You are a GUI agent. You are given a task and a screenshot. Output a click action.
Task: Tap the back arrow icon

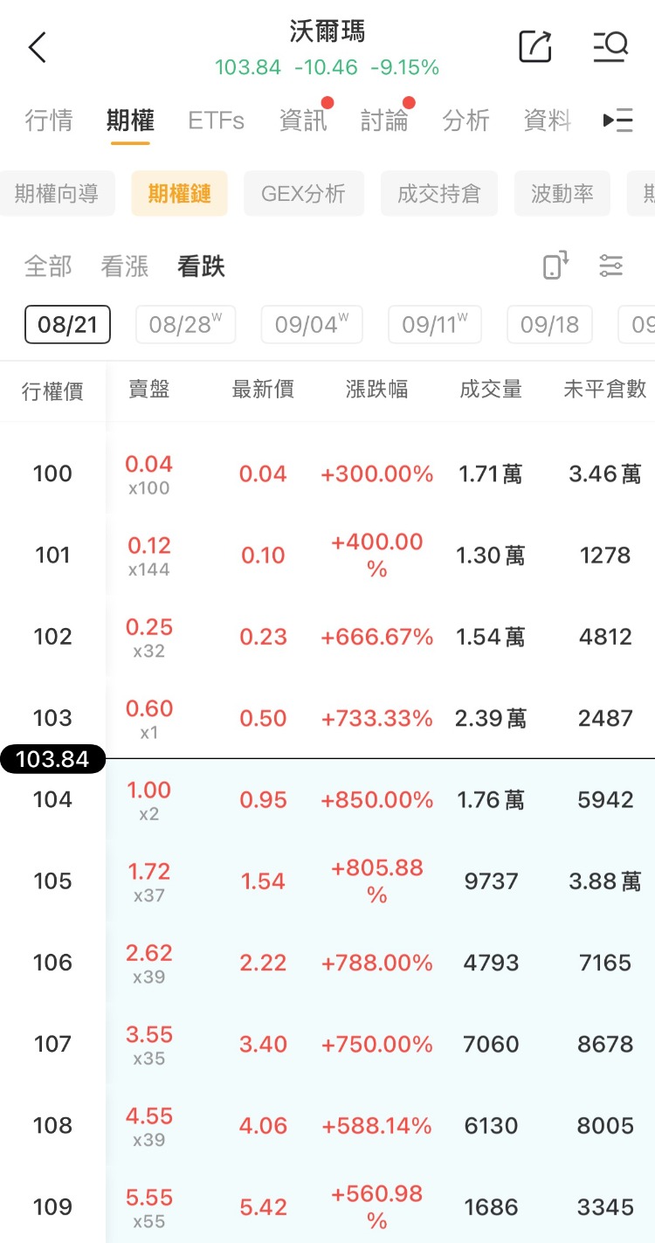[37, 47]
